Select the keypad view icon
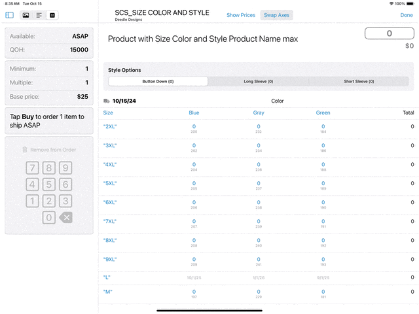419x314 pixels. point(52,15)
